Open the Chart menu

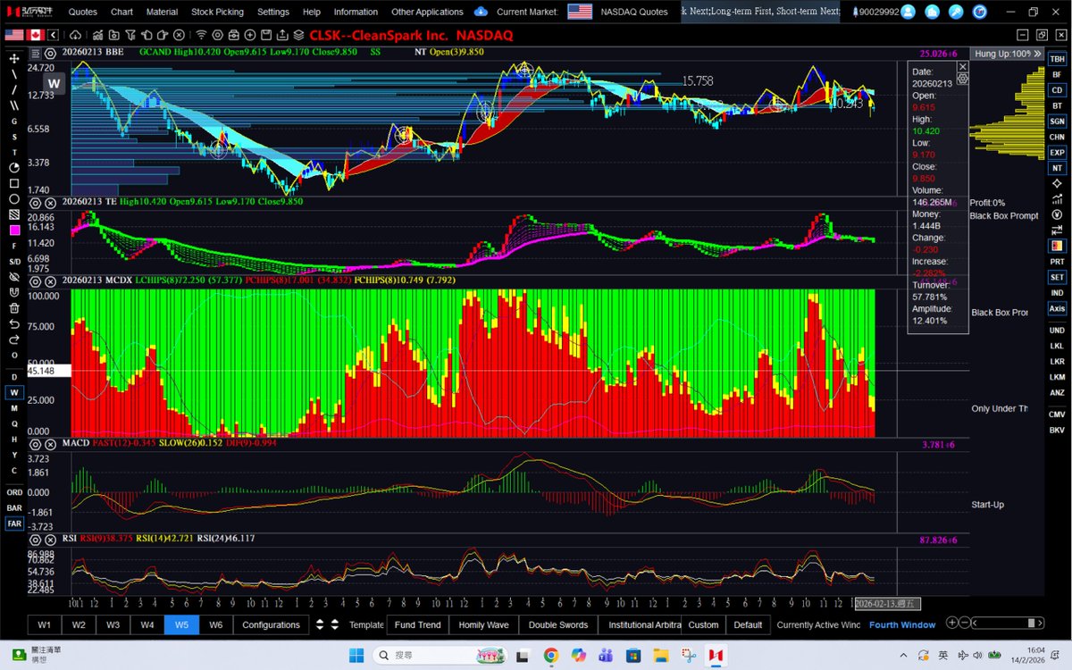pyautogui.click(x=121, y=12)
